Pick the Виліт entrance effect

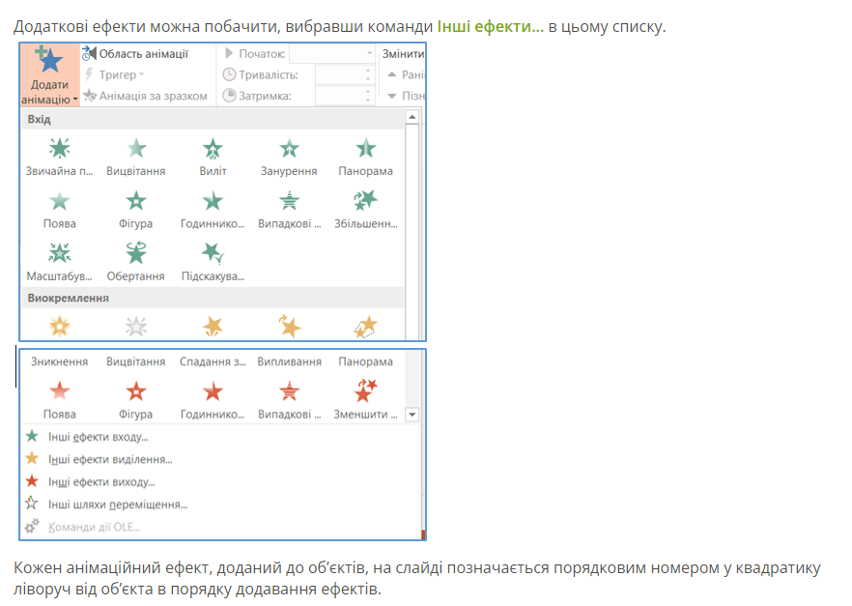pos(213,158)
